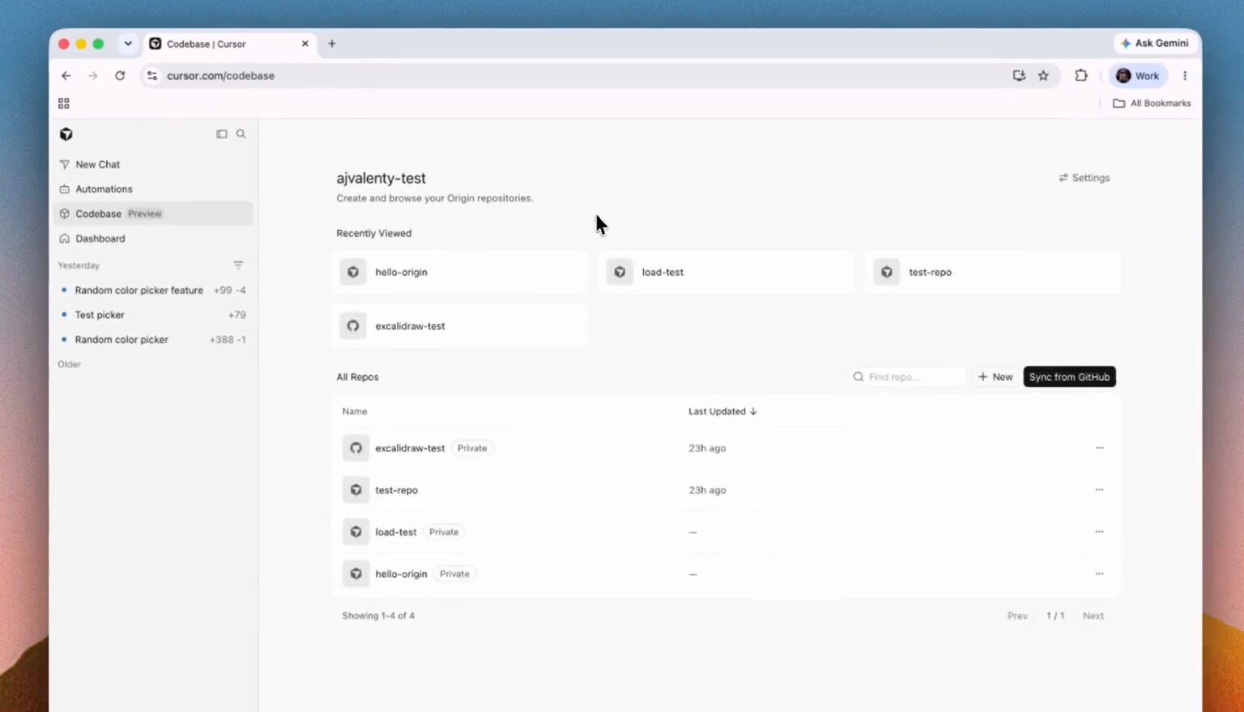Click the Cursor logo in the sidebar
The image size is (1244, 712).
point(66,134)
